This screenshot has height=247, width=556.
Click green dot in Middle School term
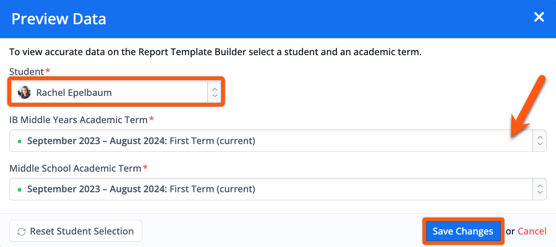(x=19, y=190)
